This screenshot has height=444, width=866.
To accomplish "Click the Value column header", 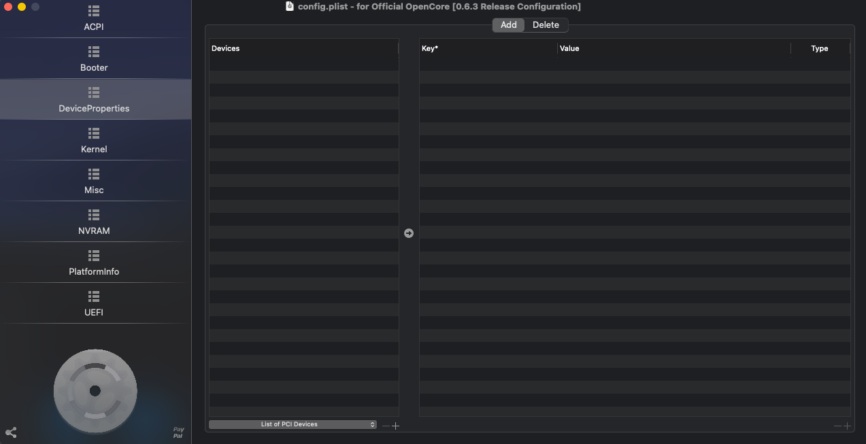I will [x=672, y=48].
